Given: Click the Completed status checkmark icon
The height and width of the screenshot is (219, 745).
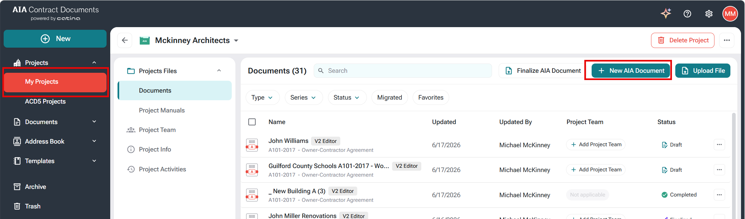Looking at the screenshot, I should point(664,195).
